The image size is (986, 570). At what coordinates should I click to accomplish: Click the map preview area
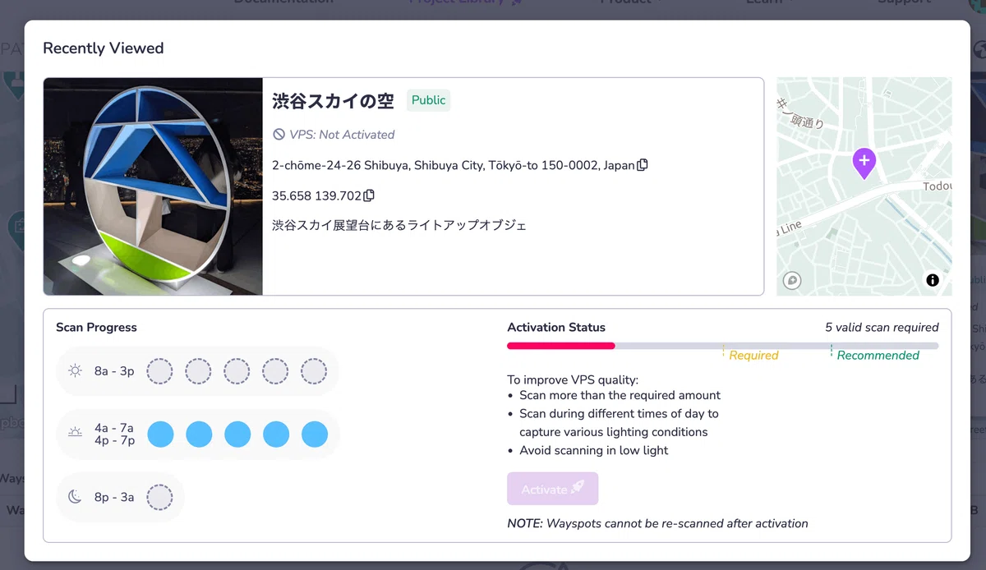(864, 186)
